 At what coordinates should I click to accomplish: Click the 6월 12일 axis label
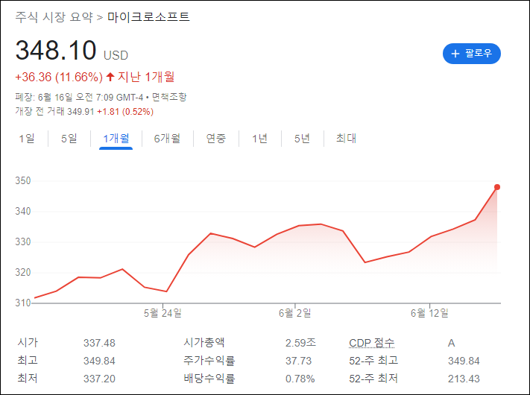429,313
